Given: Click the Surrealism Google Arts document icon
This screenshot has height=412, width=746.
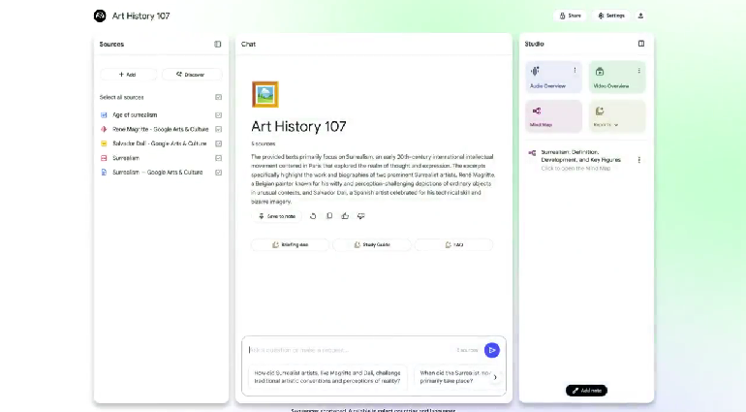Looking at the screenshot, I should point(104,173).
